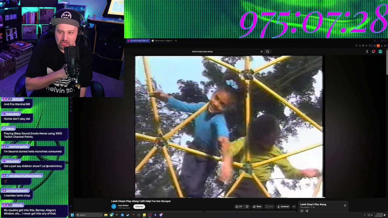388x218 pixels.
Task: Dislike the video with thumbs down
Action: [x=247, y=206]
